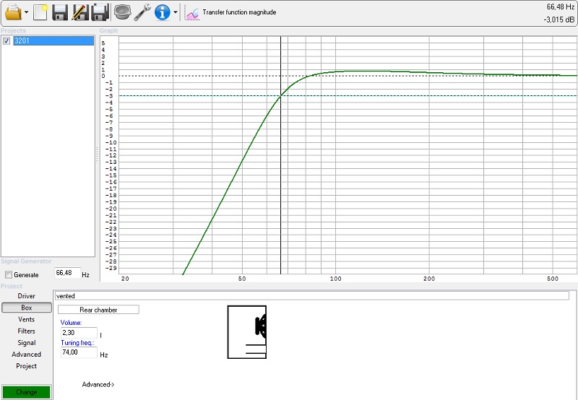
Task: Open the Advanced tab in project panel
Action: [26, 355]
